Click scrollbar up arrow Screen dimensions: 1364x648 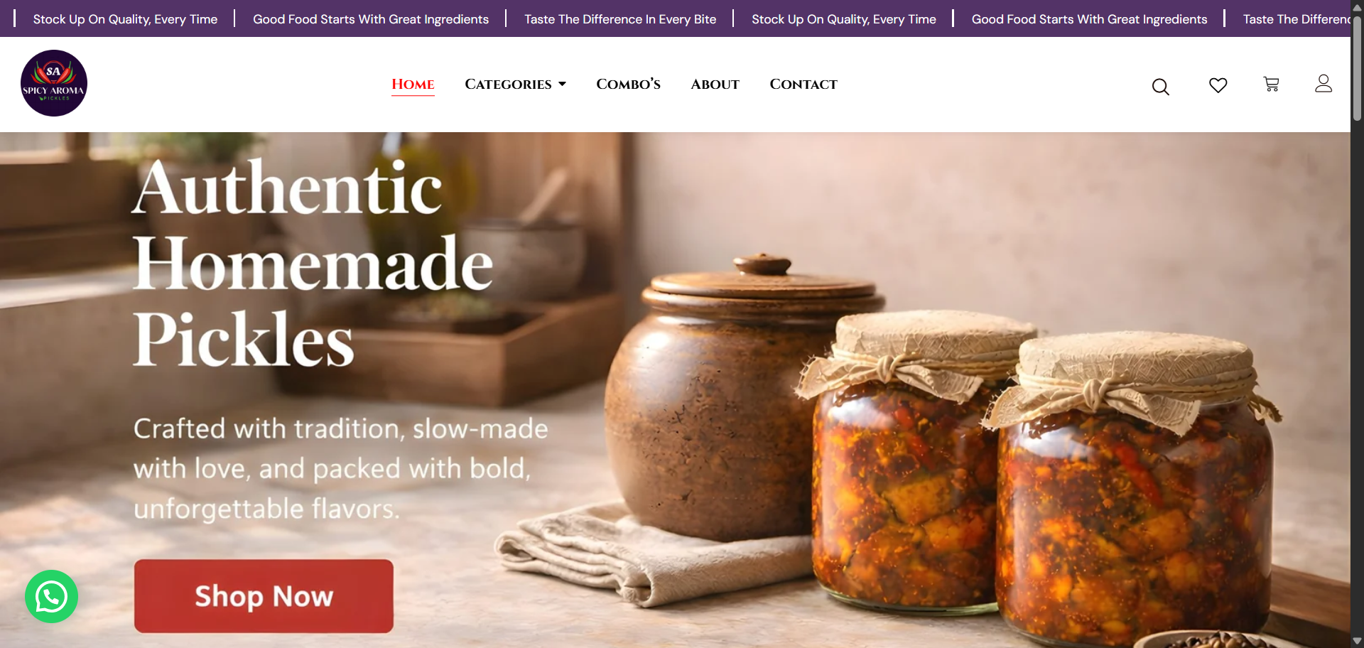tap(1357, 7)
